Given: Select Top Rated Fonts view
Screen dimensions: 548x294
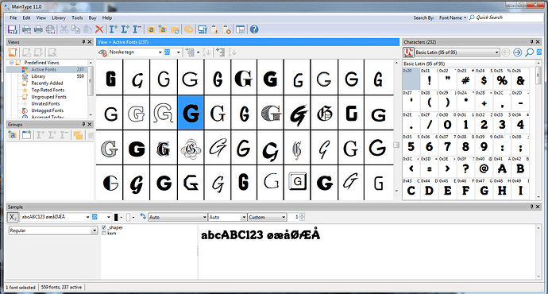Looking at the screenshot, I should [48, 90].
